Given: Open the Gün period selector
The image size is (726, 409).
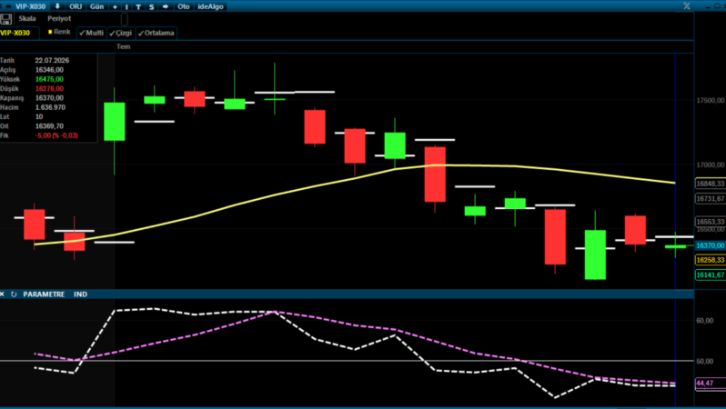Looking at the screenshot, I should 96,6.
